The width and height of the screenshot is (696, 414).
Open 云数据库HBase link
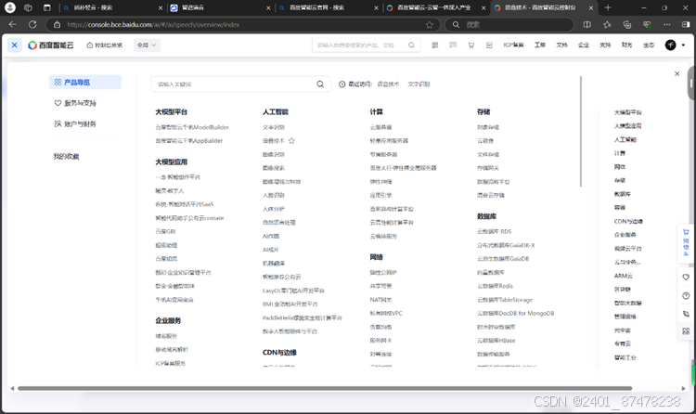[496, 341]
